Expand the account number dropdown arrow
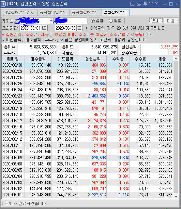Screen dimensions: 181x209 [x=51, y=21]
